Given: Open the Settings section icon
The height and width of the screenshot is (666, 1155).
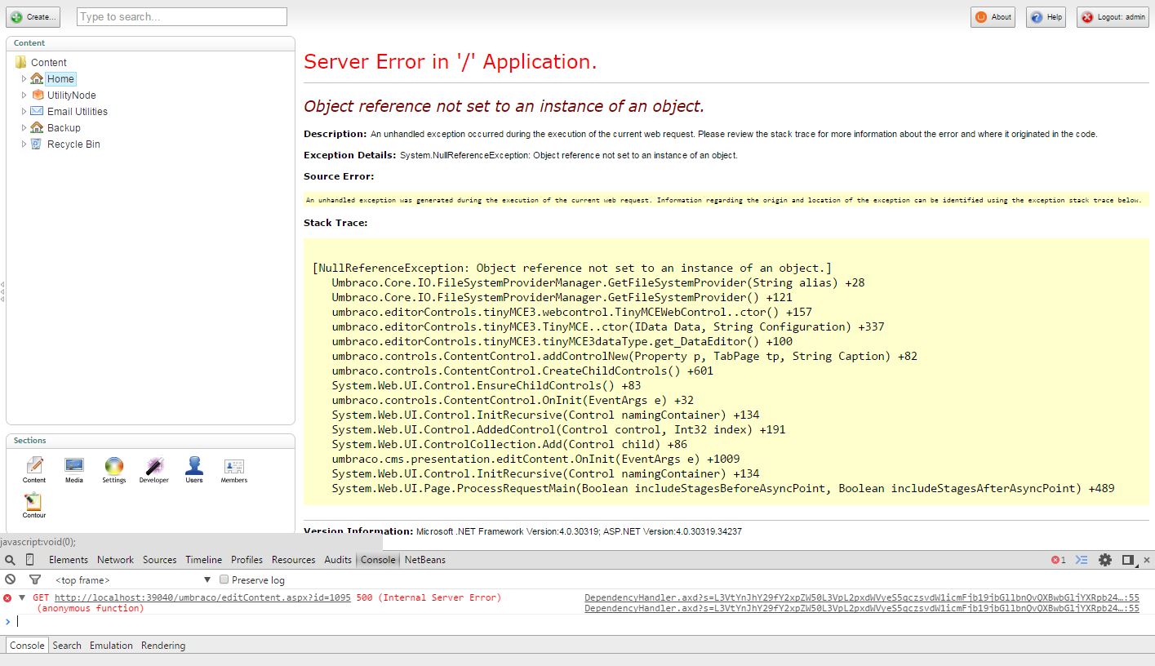Looking at the screenshot, I should [x=114, y=470].
